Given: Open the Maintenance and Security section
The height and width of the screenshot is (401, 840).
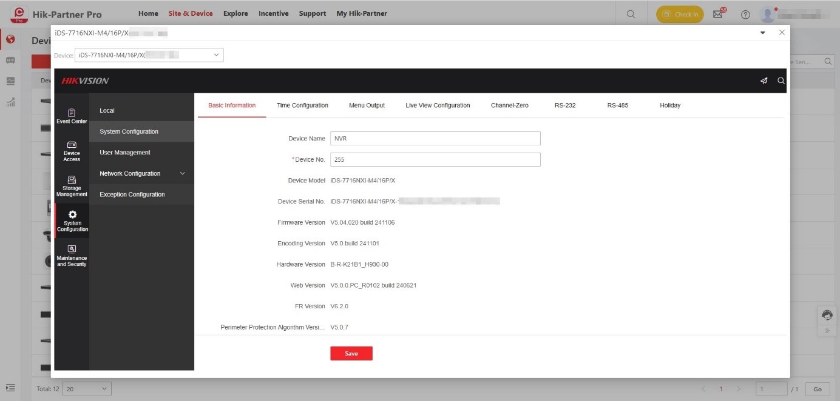Looking at the screenshot, I should point(72,256).
